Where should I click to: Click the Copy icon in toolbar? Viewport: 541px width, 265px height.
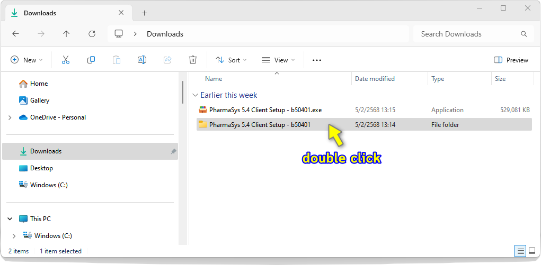pyautogui.click(x=91, y=60)
